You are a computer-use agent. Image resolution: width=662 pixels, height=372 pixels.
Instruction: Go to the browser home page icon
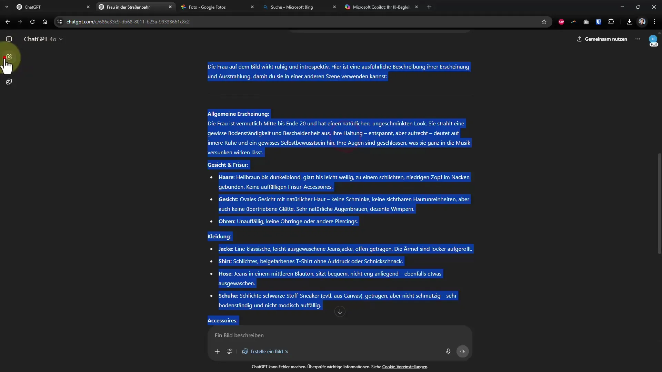(45, 22)
